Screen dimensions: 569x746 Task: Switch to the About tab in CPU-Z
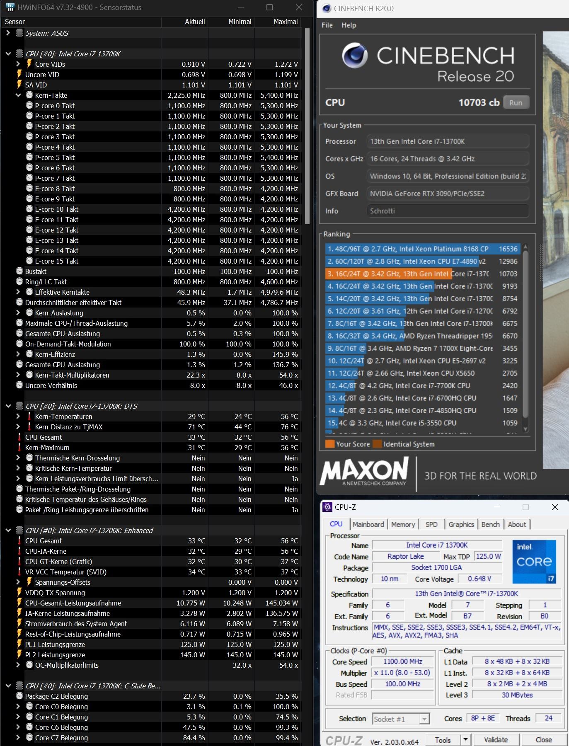pyautogui.click(x=517, y=524)
